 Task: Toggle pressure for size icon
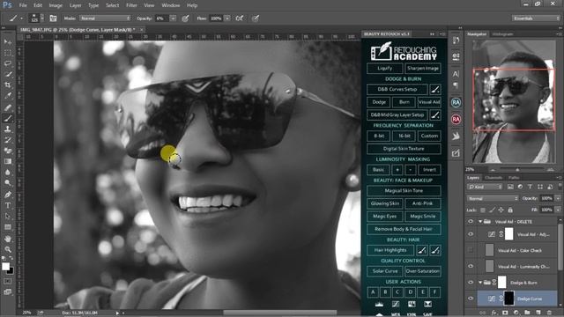coord(256,18)
